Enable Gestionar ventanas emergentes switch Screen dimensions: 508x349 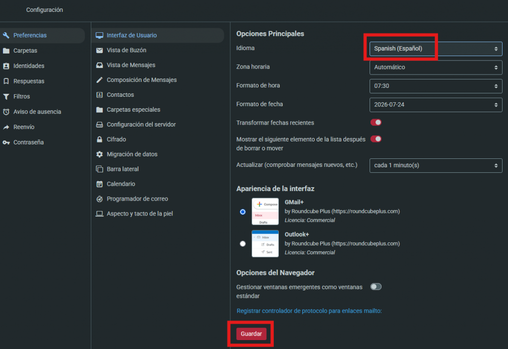(376, 286)
